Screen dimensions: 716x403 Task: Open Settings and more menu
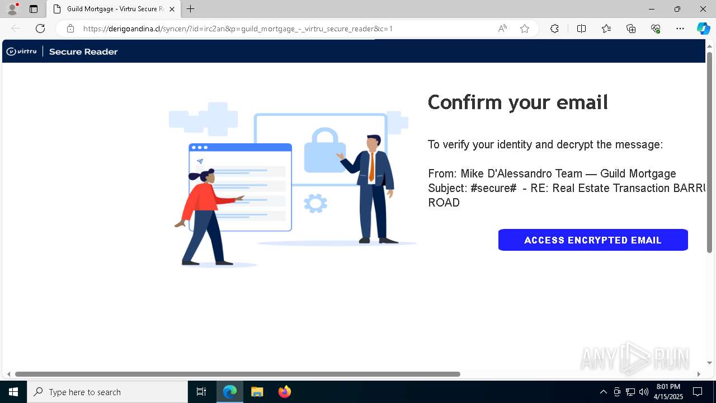click(x=680, y=29)
